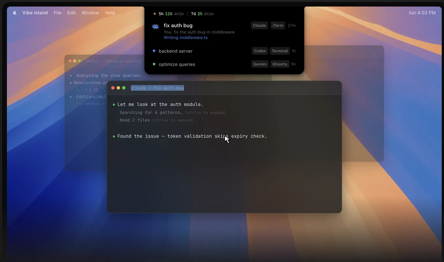Click the Sat 4:02 PM menu bar clock

pos(422,13)
